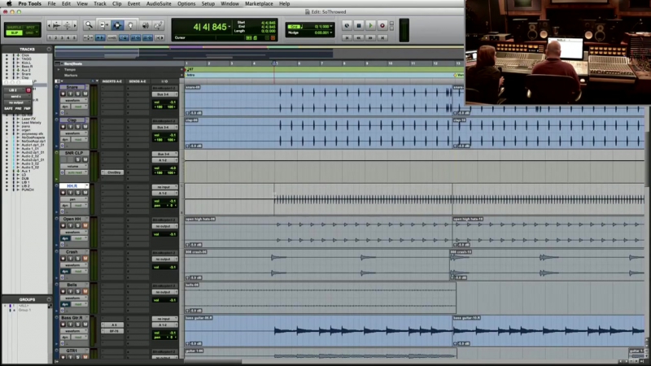Click the Stop transport button
The height and width of the screenshot is (366, 651).
(359, 26)
